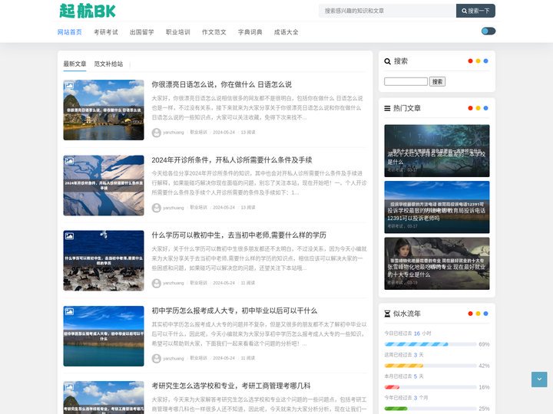This screenshot has width=553, height=414.
Task: Open article 考研究生怎么选学校和专业 title link
Action: click(x=231, y=386)
